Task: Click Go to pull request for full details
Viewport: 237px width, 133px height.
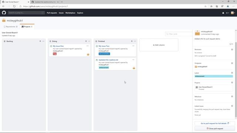Action: pyautogui.click(x=215, y=123)
